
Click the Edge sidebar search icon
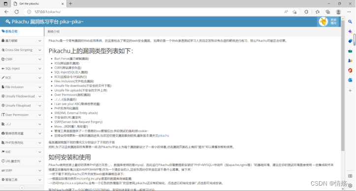pos(350,22)
